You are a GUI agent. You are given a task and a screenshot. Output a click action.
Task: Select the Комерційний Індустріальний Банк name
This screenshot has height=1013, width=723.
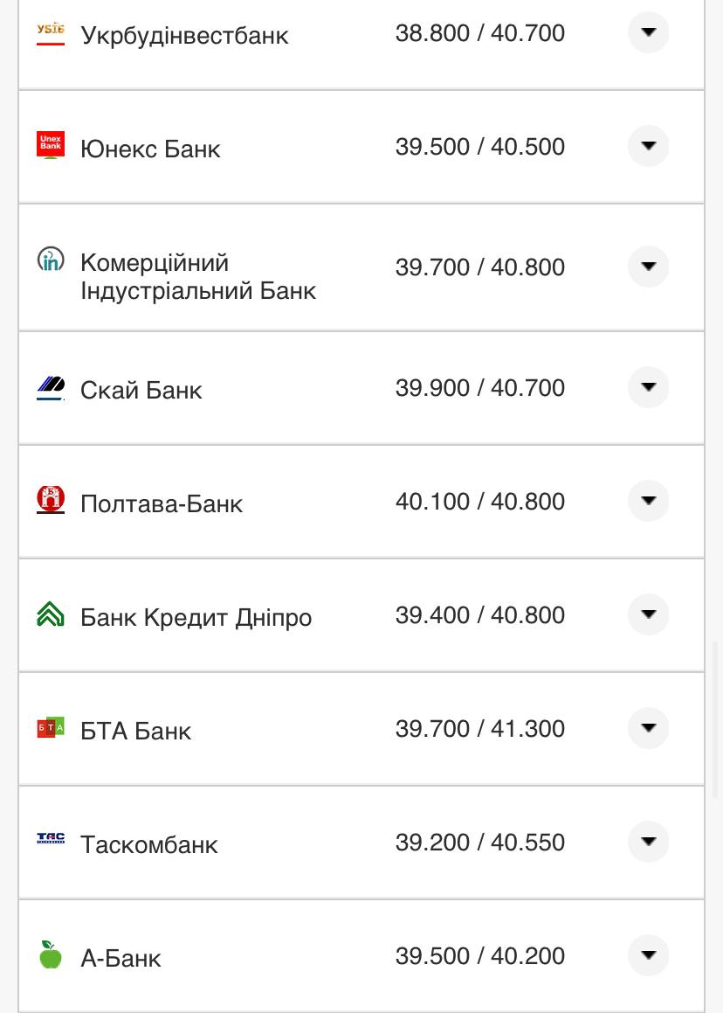(x=198, y=276)
